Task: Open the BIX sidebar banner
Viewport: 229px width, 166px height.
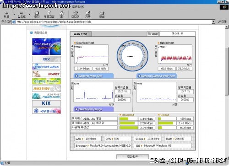Action: click(x=46, y=59)
